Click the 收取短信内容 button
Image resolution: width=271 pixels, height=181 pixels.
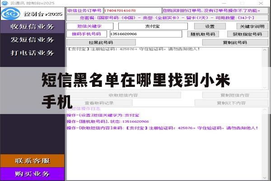coord(123,95)
